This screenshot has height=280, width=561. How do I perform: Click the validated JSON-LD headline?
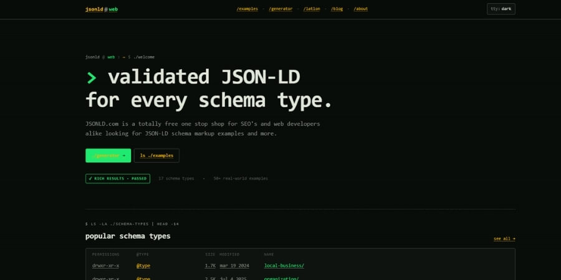(x=209, y=89)
